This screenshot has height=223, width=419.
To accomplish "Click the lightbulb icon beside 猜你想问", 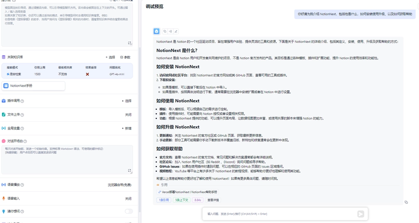I will 4,211.
